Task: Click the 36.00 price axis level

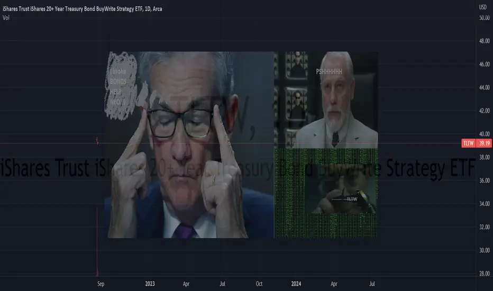Action: coord(484,180)
